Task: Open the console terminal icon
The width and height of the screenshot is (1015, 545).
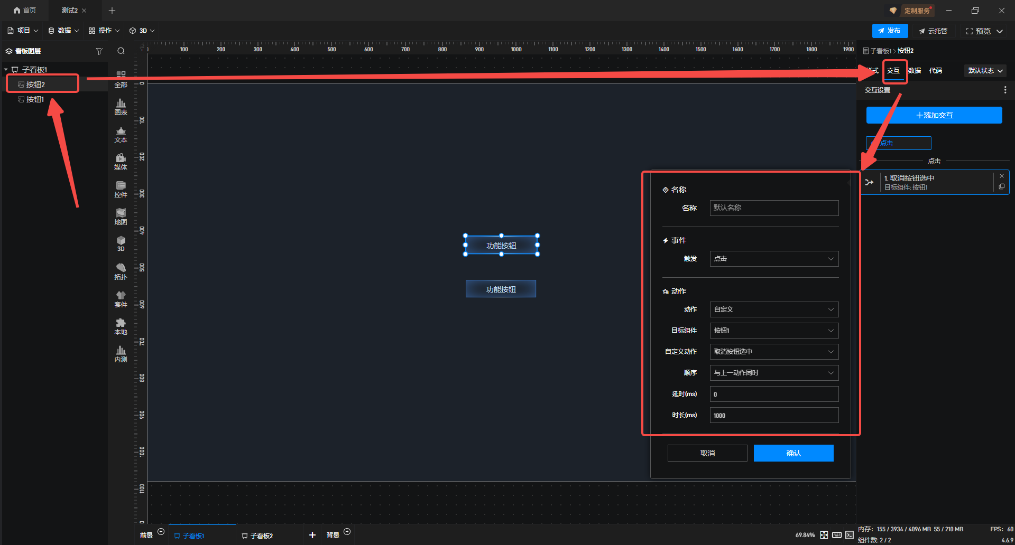Action: [x=850, y=535]
